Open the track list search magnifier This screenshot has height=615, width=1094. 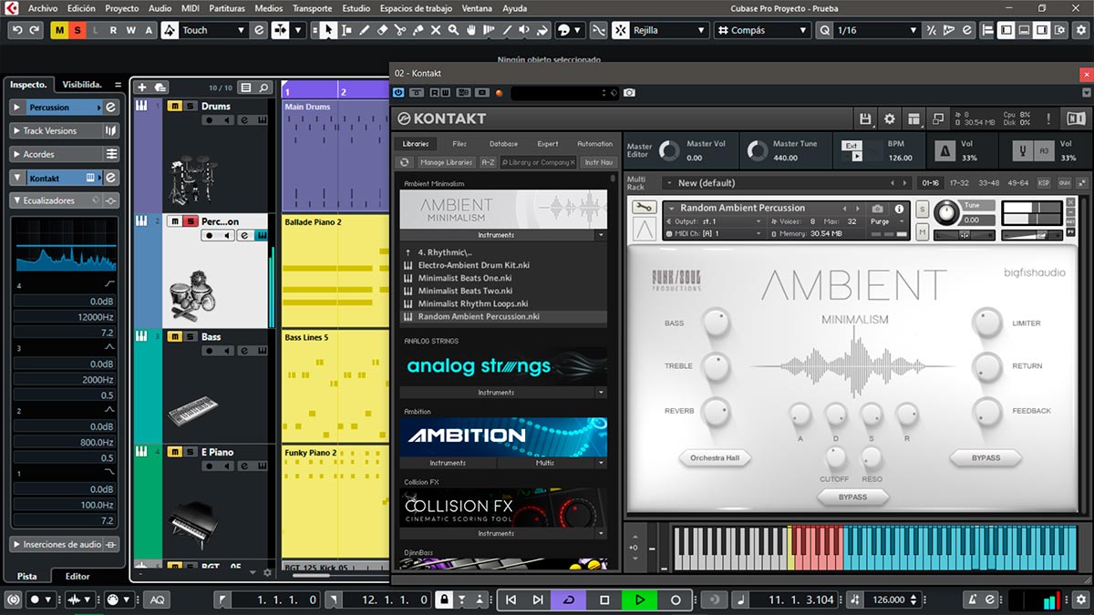point(263,87)
